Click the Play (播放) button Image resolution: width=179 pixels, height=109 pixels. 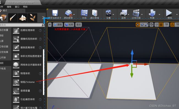(x=169, y=13)
